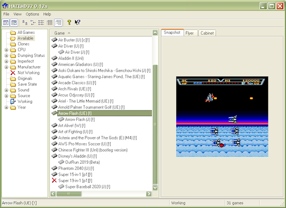
Task: Open the Options menu
Action: pyautogui.click(x=32, y=14)
